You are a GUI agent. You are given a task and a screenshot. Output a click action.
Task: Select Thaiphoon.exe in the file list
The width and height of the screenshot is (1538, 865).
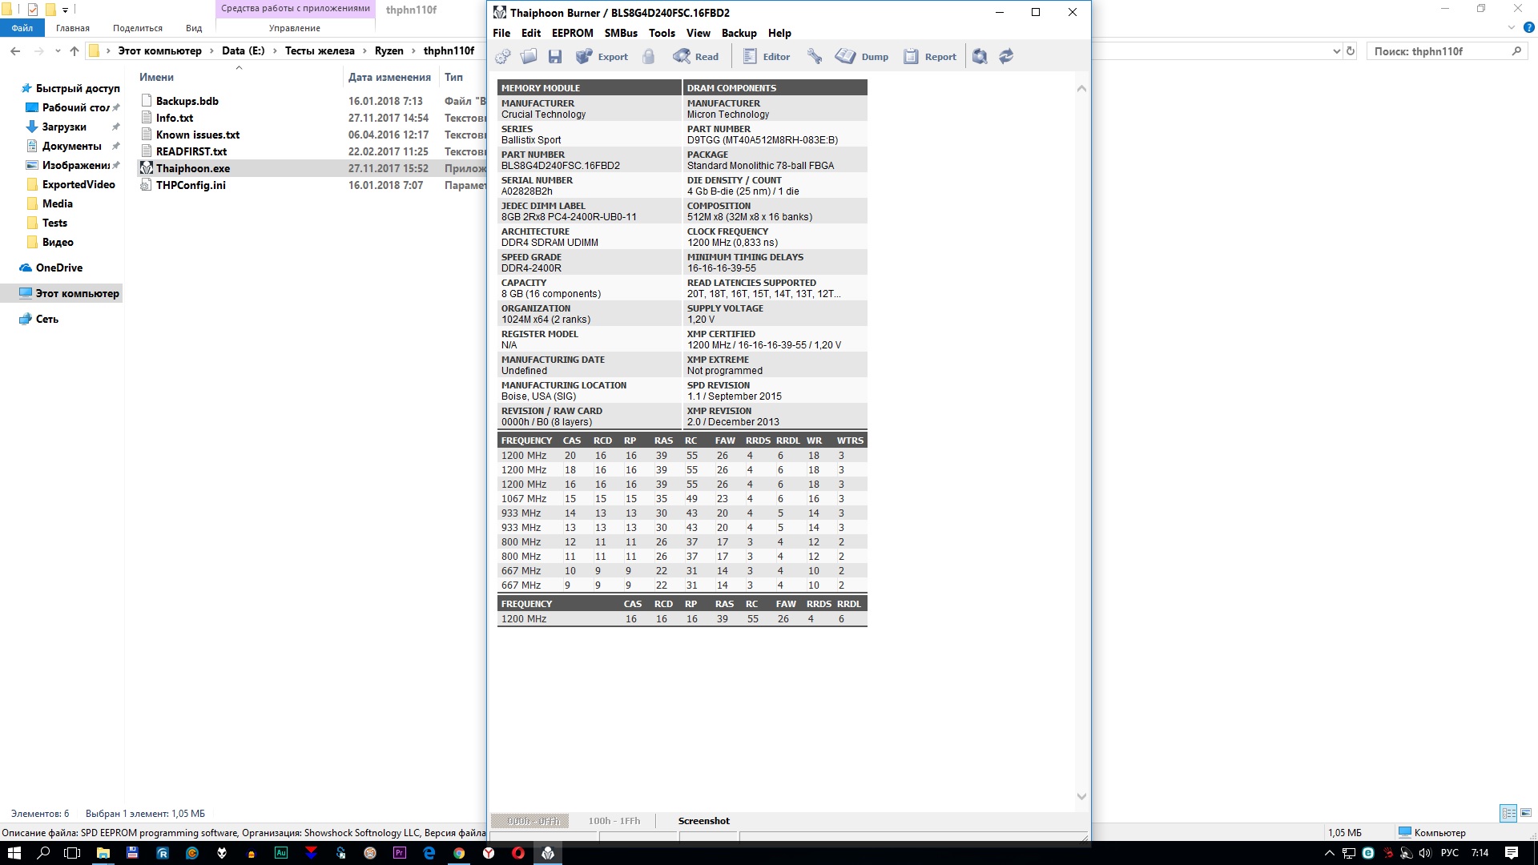tap(193, 168)
